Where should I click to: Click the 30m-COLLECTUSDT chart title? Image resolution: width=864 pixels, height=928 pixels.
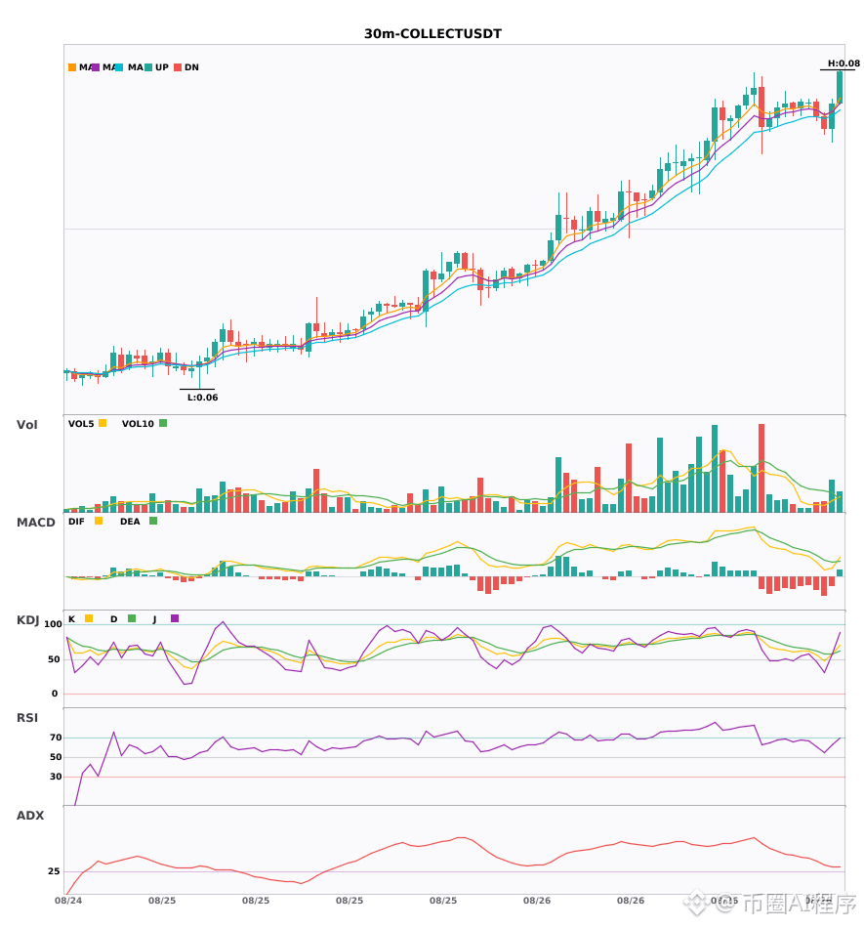(x=432, y=34)
